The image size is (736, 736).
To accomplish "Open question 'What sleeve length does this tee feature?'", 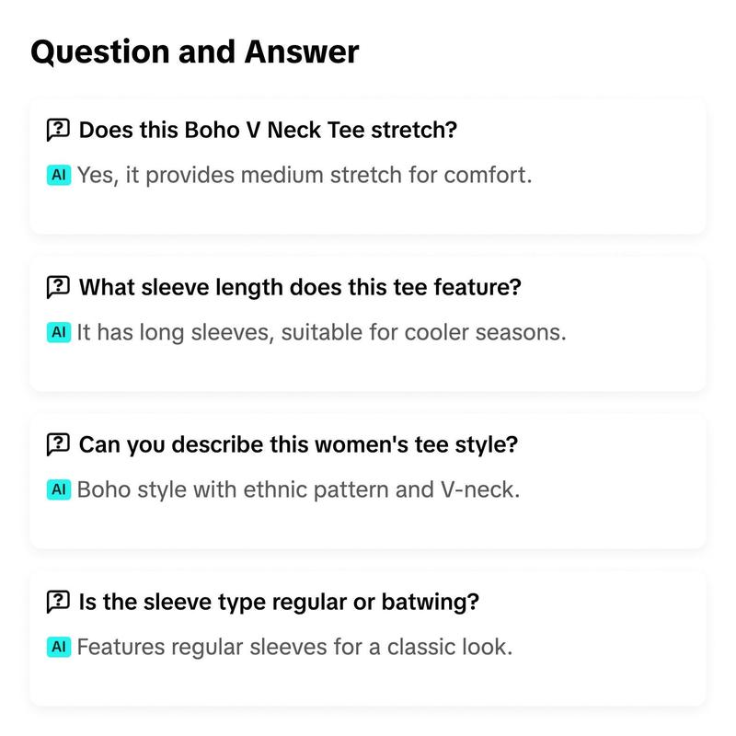I will (300, 287).
